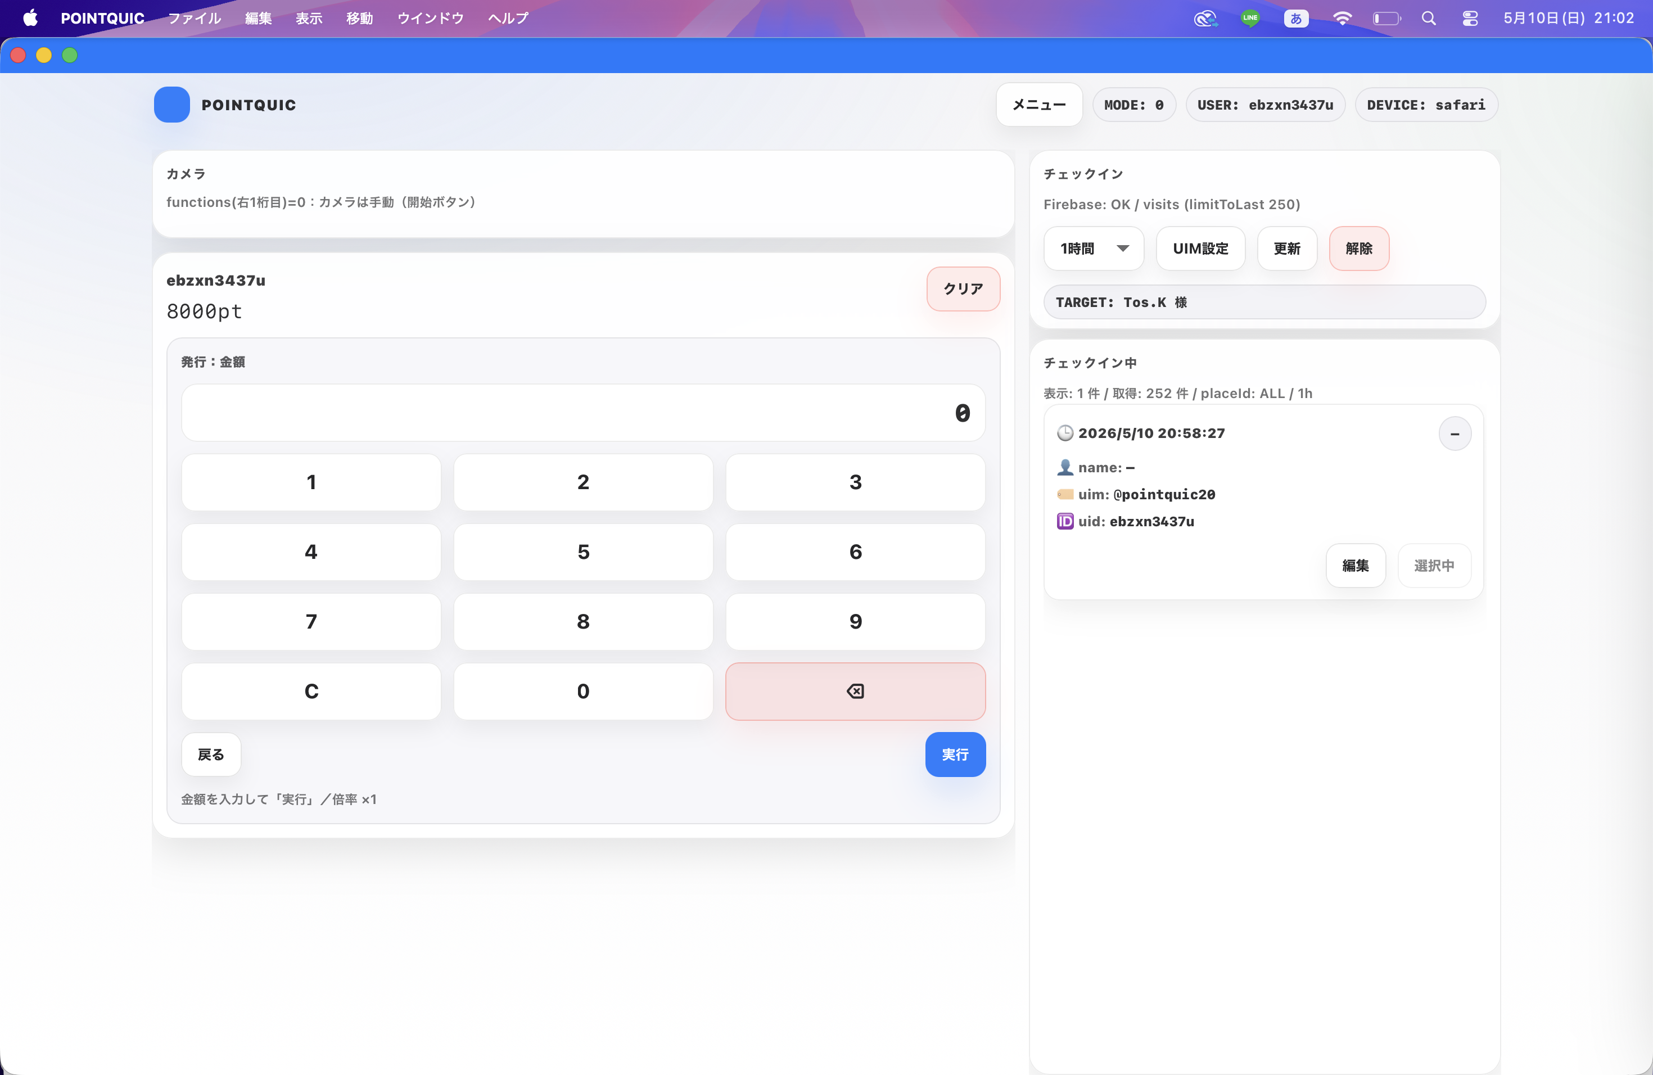Click the 金額を入力して「実行」 hint text
The height and width of the screenshot is (1075, 1653).
point(278,800)
